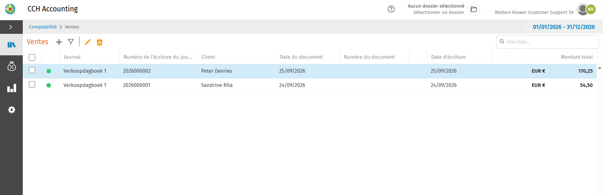This screenshot has width=603, height=195.
Task: Open the percentage stopwatch sidebar icon
Action: click(x=11, y=66)
